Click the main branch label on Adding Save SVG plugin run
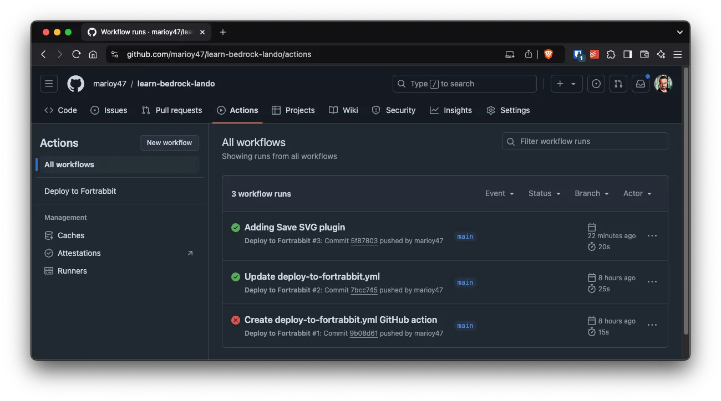The height and width of the screenshot is (401, 721). click(465, 237)
